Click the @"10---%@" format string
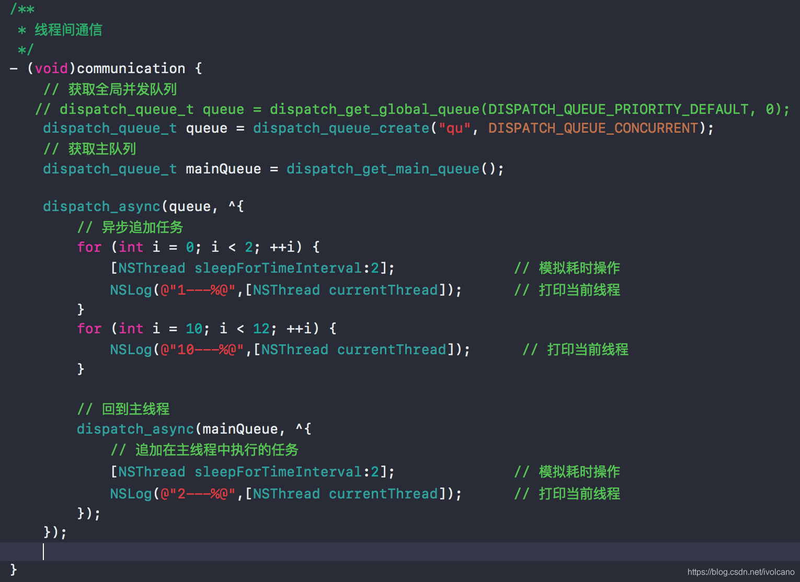Screen dimensions: 800x582 tap(202, 350)
